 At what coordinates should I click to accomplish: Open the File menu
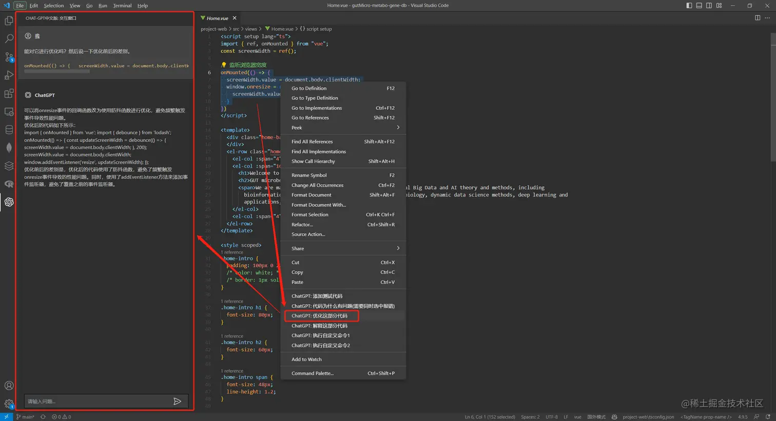click(20, 6)
